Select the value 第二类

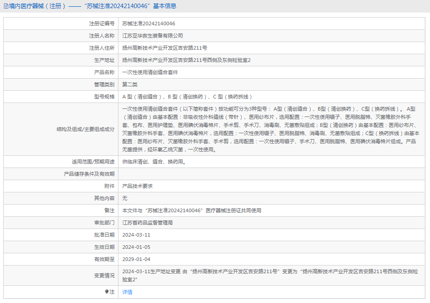pos(130,84)
